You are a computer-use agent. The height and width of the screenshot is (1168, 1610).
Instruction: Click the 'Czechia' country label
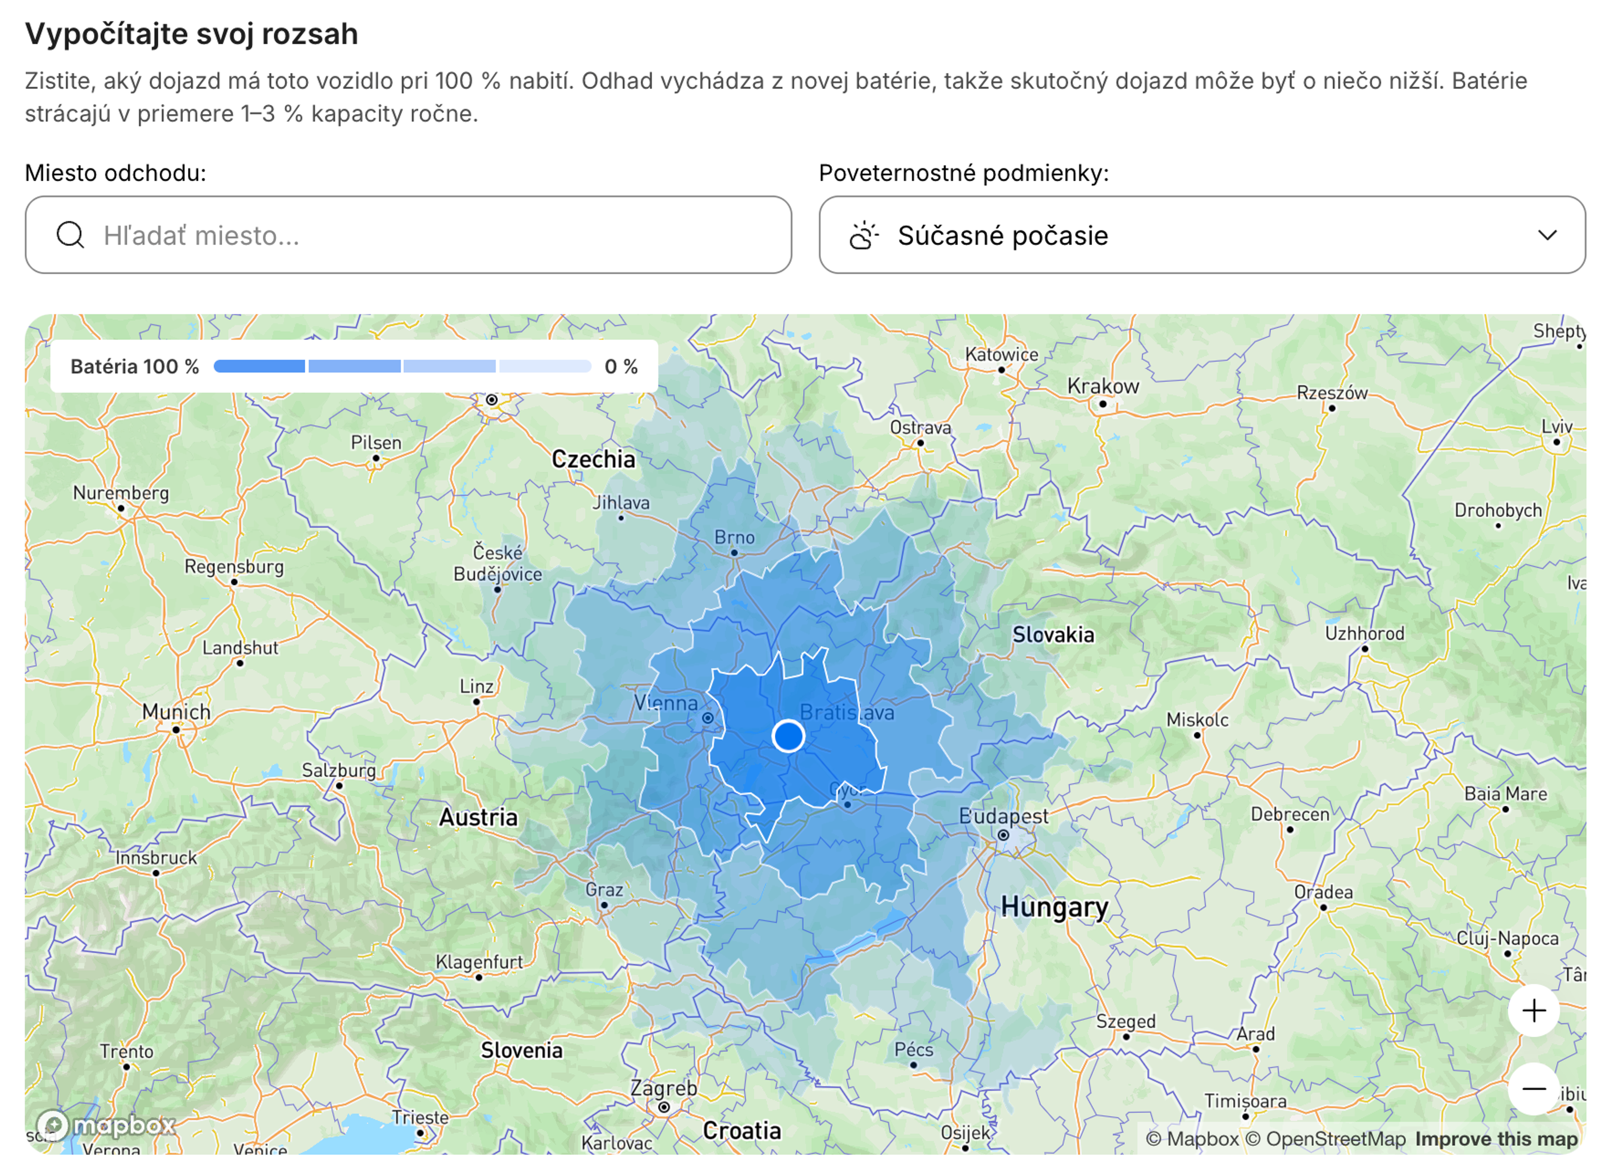(593, 459)
